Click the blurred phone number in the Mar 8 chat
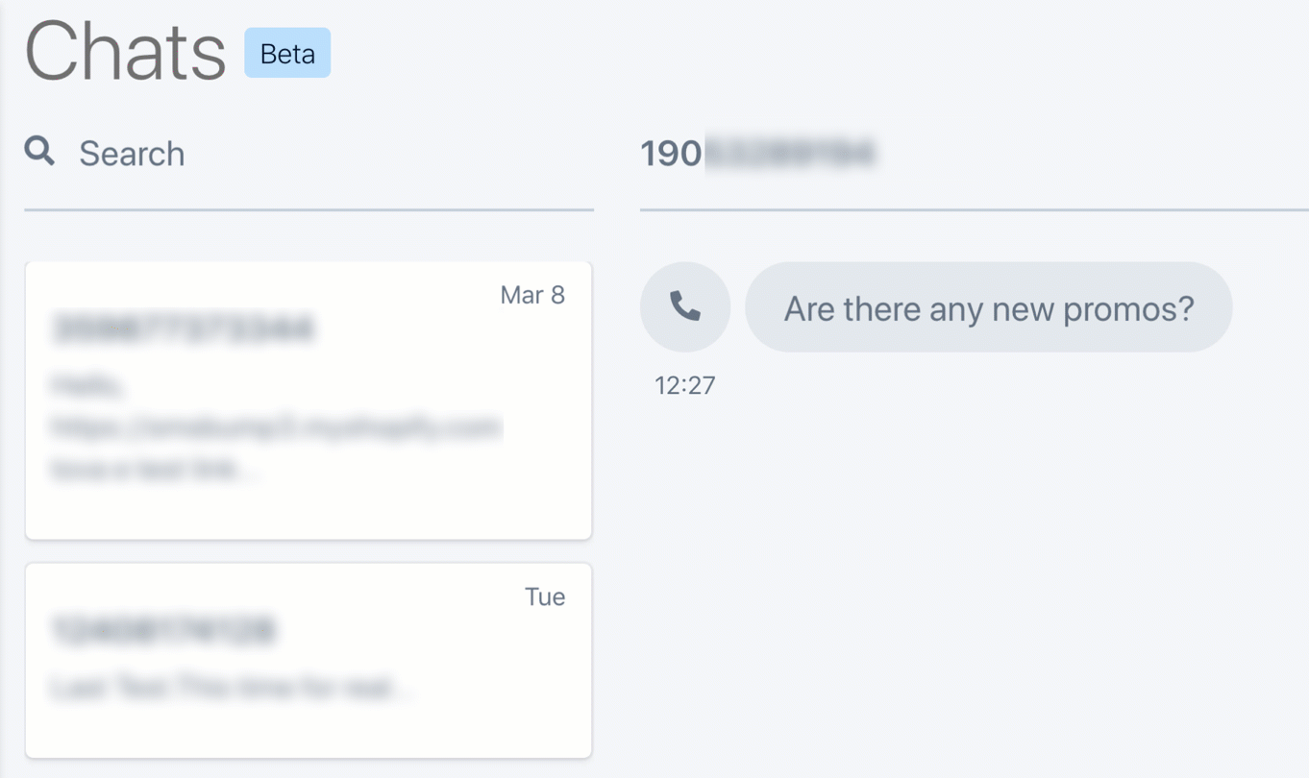This screenshot has width=1309, height=778. pyautogui.click(x=183, y=329)
